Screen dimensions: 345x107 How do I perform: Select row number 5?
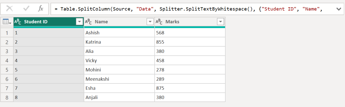[x=7, y=70]
